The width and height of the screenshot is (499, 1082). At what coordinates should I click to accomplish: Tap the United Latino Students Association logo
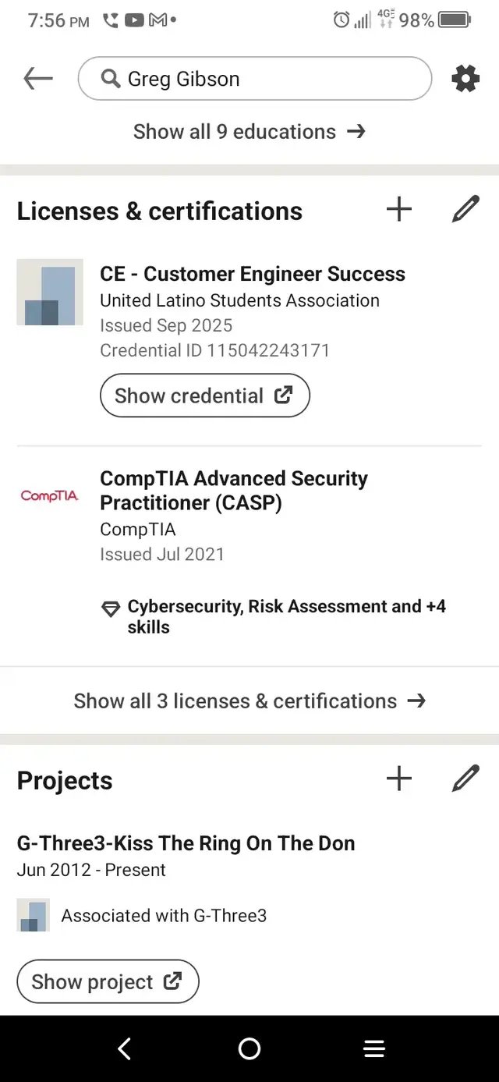pyautogui.click(x=50, y=292)
